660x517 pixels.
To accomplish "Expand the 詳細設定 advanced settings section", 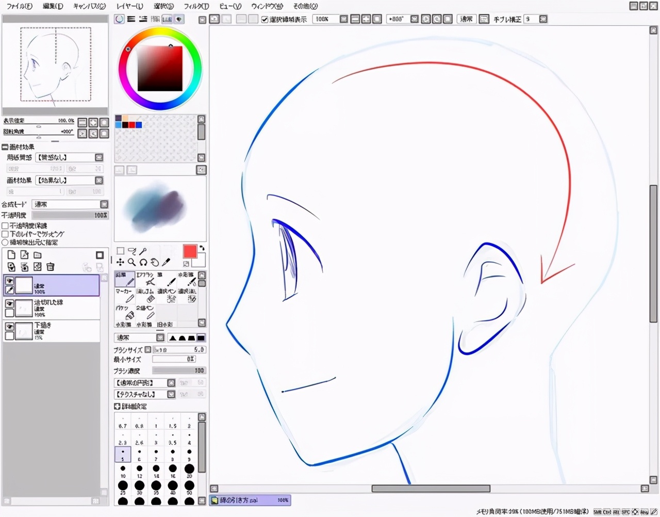I will click(x=117, y=407).
